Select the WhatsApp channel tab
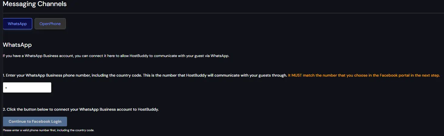The height and width of the screenshot is (136, 444). [x=17, y=24]
